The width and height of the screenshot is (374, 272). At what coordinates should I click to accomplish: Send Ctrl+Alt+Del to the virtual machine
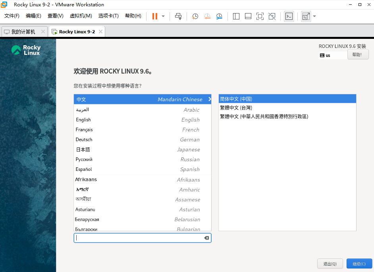click(178, 16)
